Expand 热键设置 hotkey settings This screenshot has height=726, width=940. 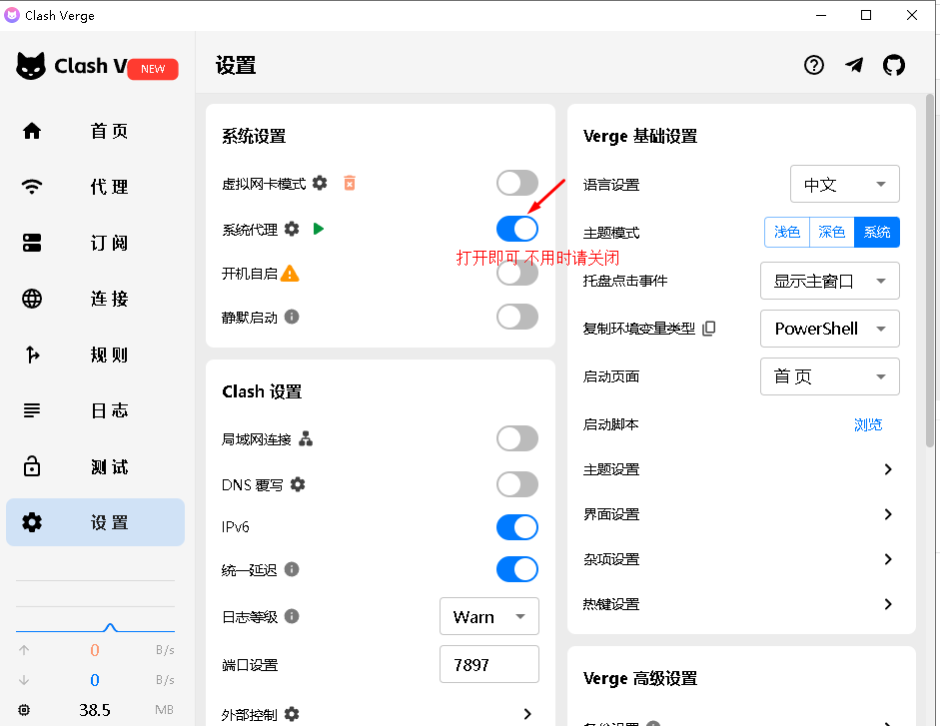pos(741,604)
